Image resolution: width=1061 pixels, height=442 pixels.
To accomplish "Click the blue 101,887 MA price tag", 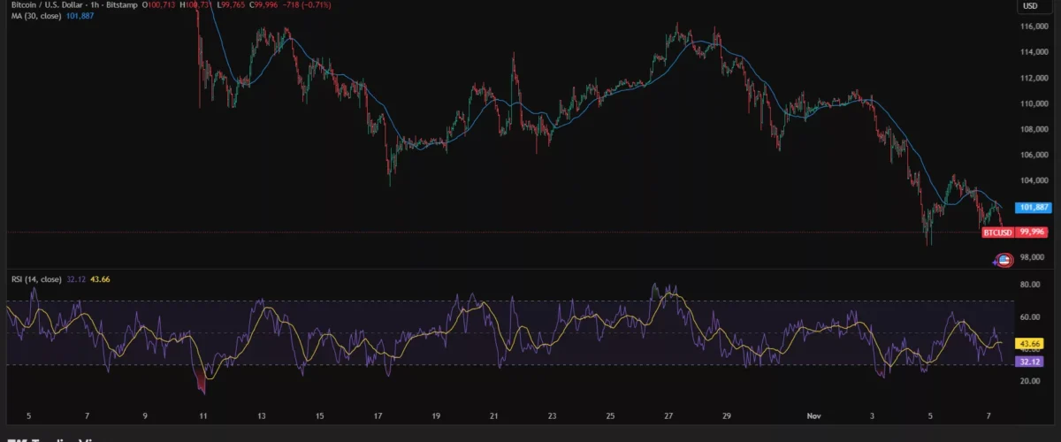I will 1033,208.
